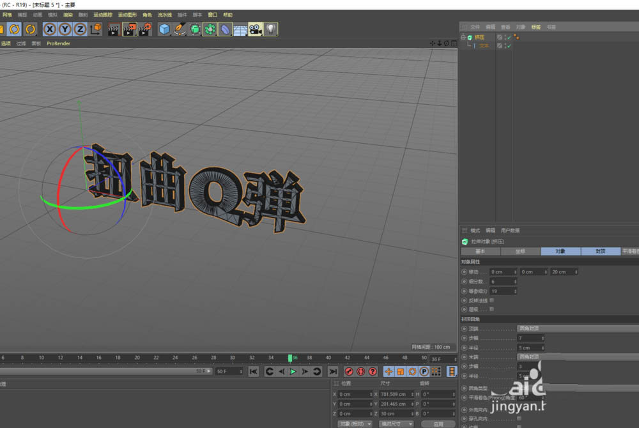Click the light bulb icon in toolbar
This screenshot has width=639, height=428.
coord(270,29)
